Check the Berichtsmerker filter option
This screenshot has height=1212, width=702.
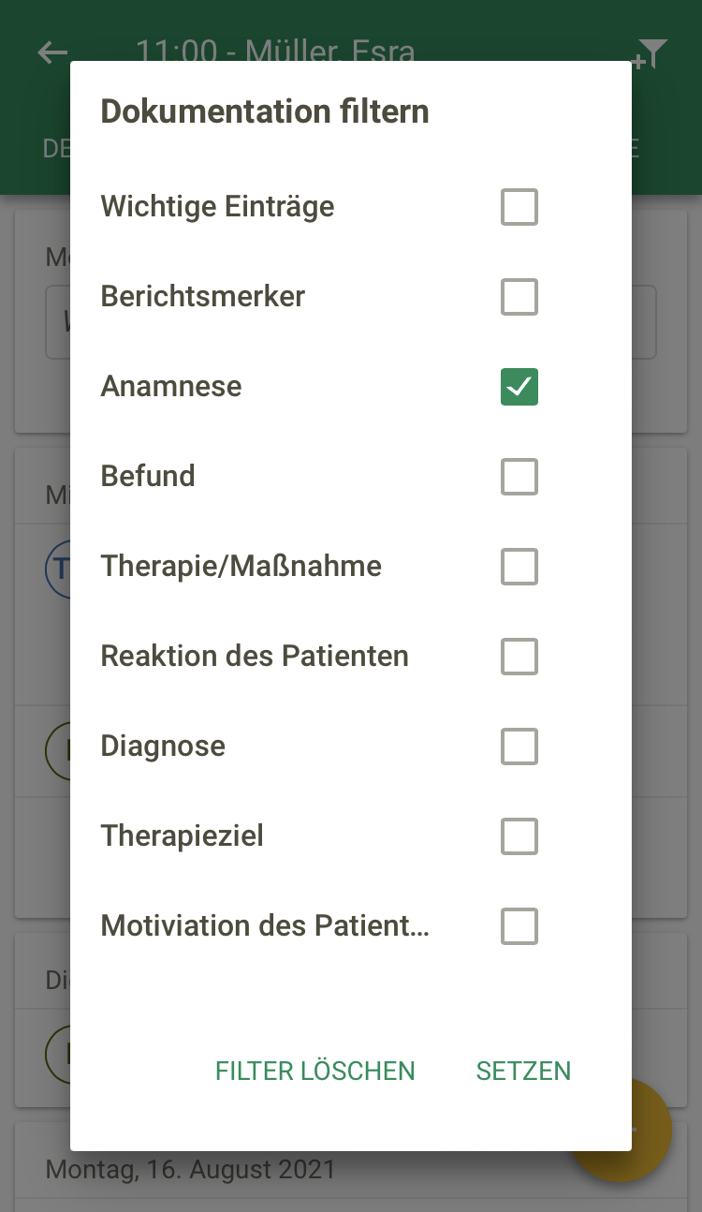(519, 297)
